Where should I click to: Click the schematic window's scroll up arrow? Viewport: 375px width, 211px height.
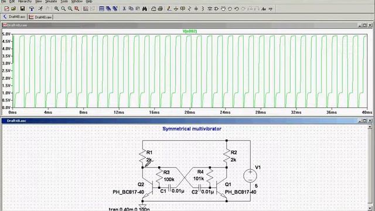tap(370, 127)
